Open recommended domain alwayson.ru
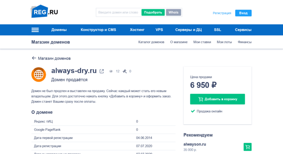The height and width of the screenshot is (154, 283). [x=195, y=144]
